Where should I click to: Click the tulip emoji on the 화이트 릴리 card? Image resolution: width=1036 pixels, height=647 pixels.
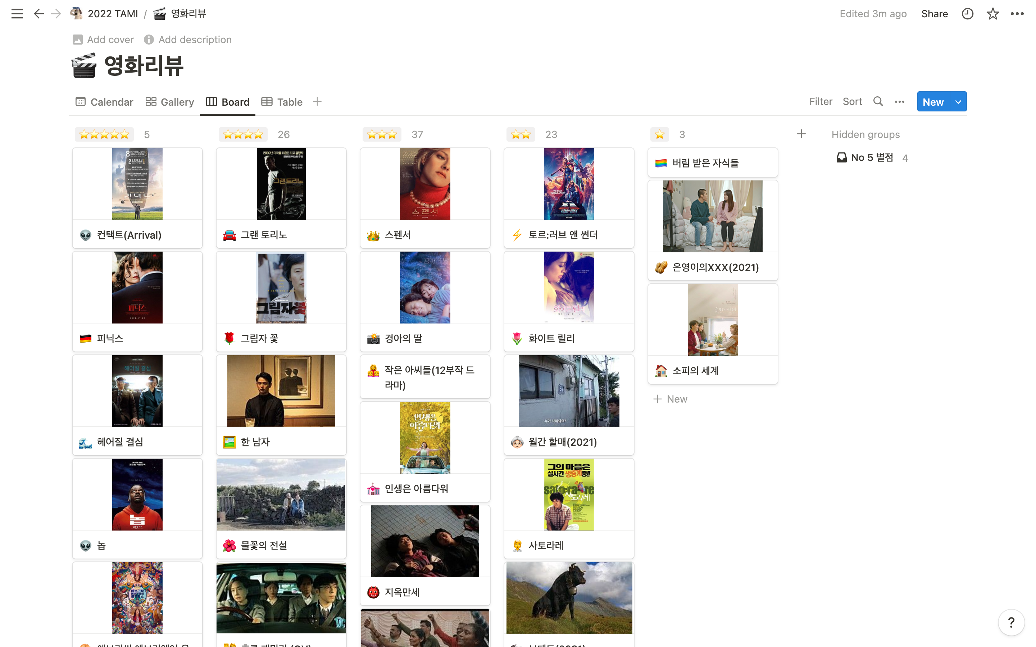(517, 339)
